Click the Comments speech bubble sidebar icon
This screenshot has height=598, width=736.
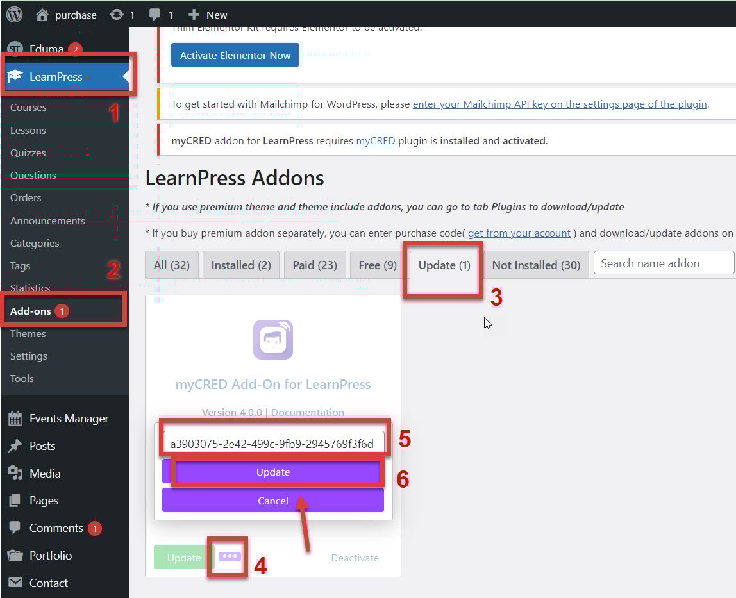15,527
